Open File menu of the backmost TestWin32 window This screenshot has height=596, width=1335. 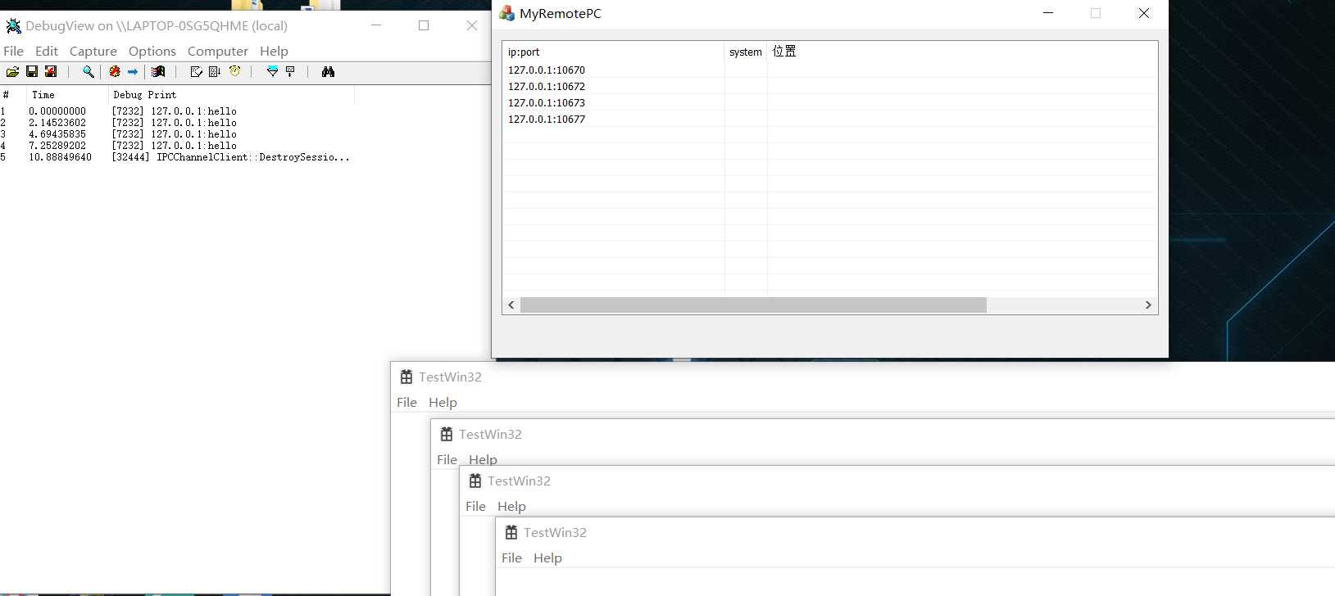point(407,402)
